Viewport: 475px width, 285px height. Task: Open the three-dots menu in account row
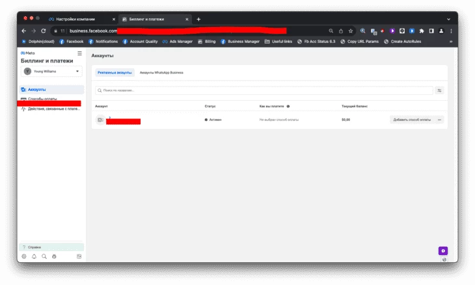(439, 120)
